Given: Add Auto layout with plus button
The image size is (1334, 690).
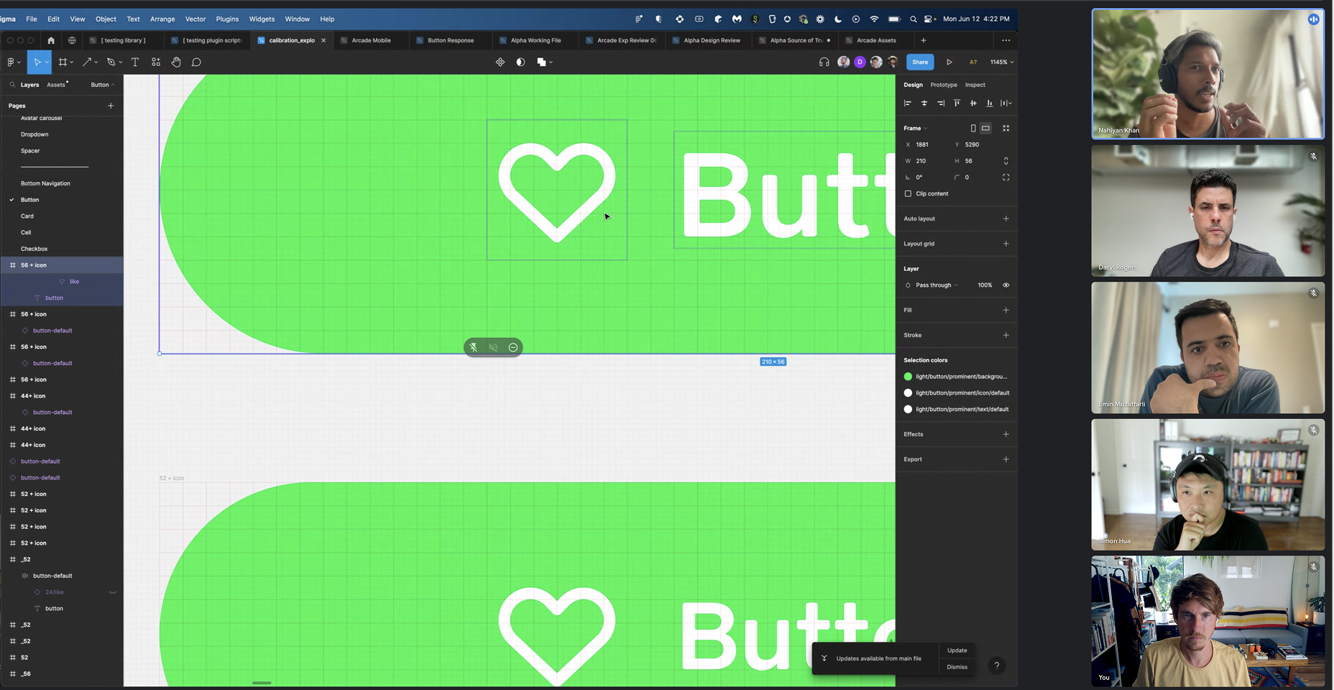Looking at the screenshot, I should [x=1006, y=219].
